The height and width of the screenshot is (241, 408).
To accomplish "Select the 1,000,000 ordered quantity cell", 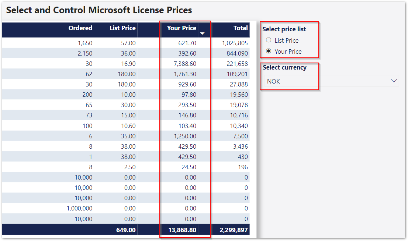I will point(79,208).
